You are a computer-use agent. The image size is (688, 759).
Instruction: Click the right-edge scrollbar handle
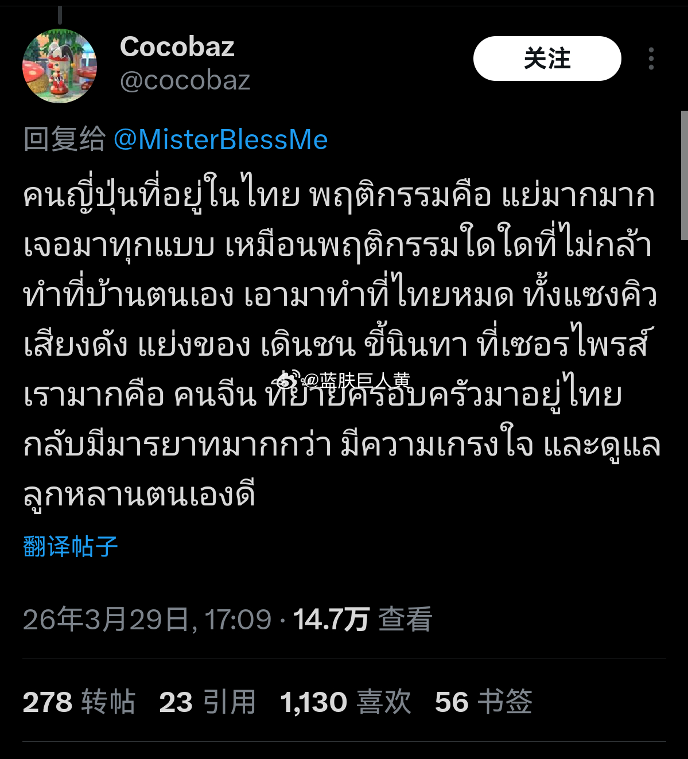pyautogui.click(x=684, y=175)
